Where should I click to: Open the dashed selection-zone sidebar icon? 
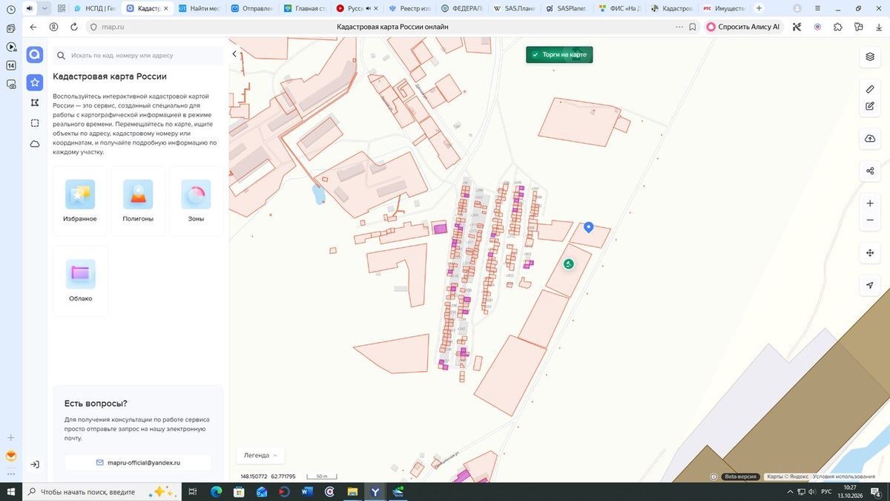(35, 123)
